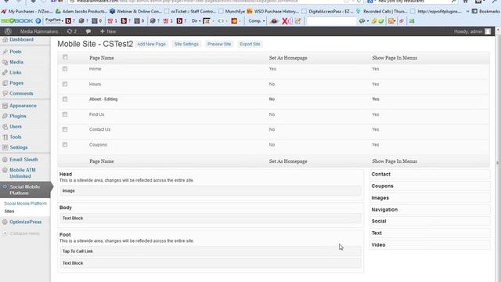
Task: Open the WordPress logo menu
Action: click(8, 31)
